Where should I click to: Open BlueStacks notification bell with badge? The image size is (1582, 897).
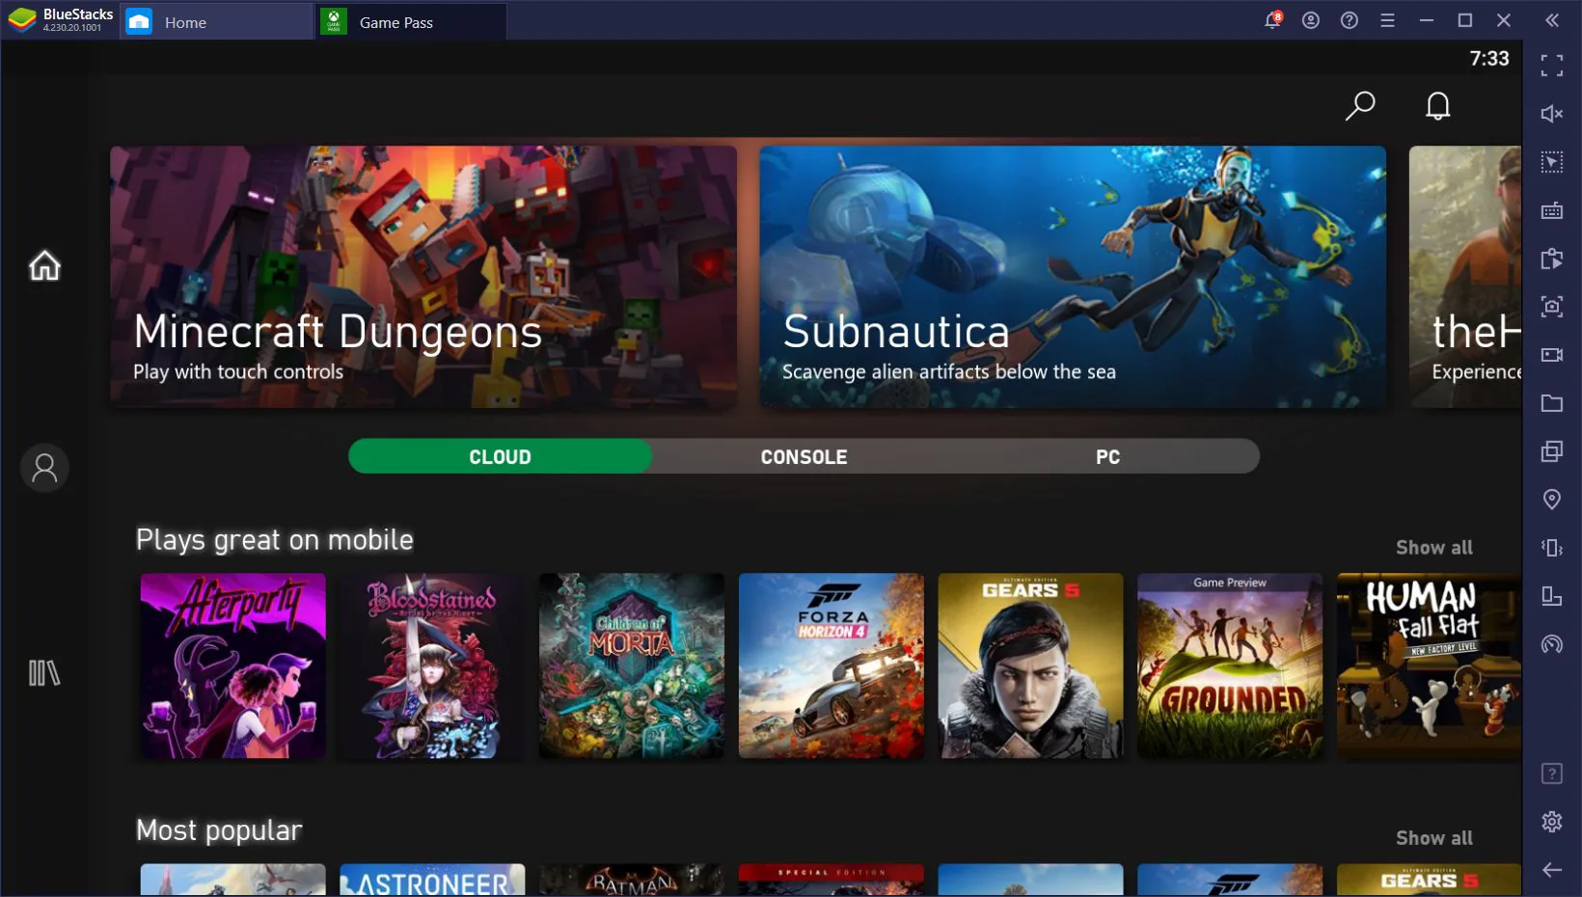click(1273, 20)
